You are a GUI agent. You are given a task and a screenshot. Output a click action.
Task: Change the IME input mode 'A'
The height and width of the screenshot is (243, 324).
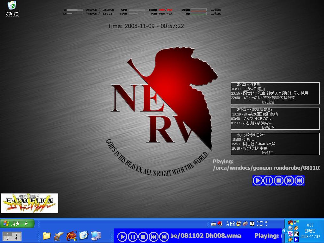[228, 224]
